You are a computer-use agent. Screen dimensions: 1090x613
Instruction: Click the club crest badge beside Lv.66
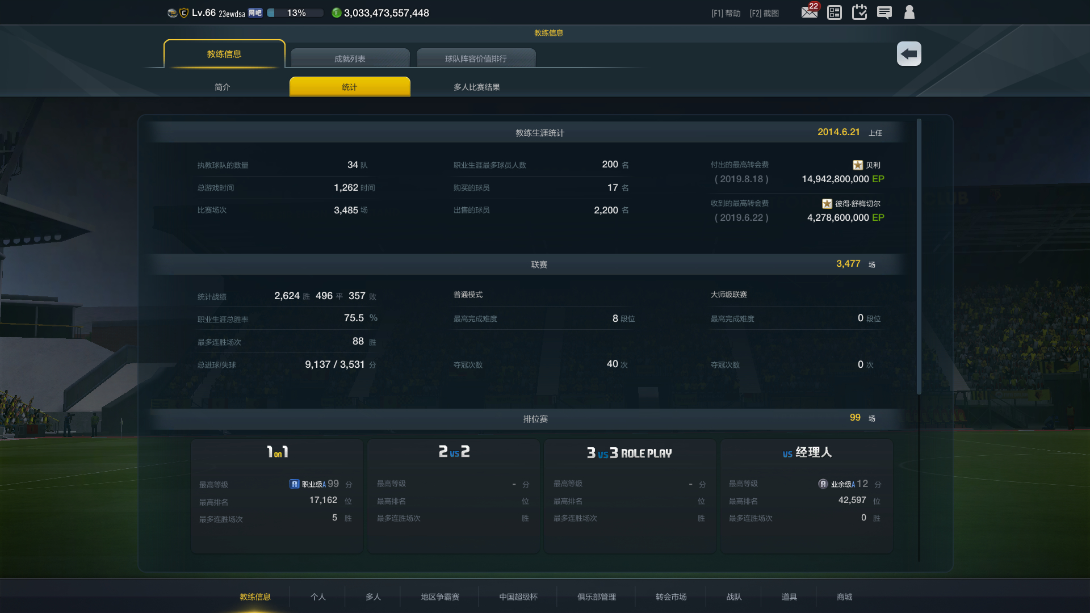tap(184, 12)
